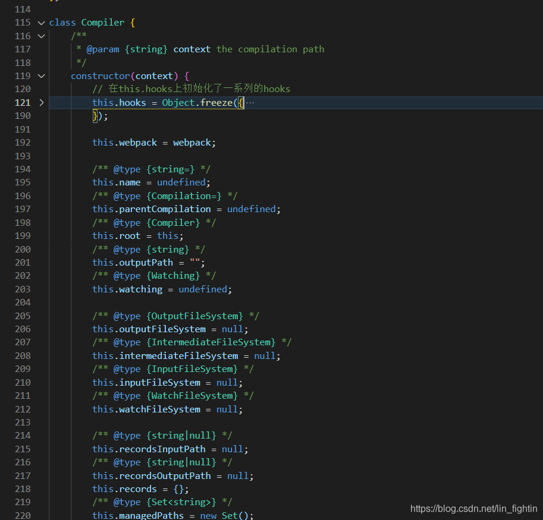The width and height of the screenshot is (543, 520).
Task: Click '@param {string} context' comment text
Action: (148, 49)
